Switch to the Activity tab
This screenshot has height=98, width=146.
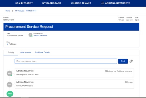(11, 53)
